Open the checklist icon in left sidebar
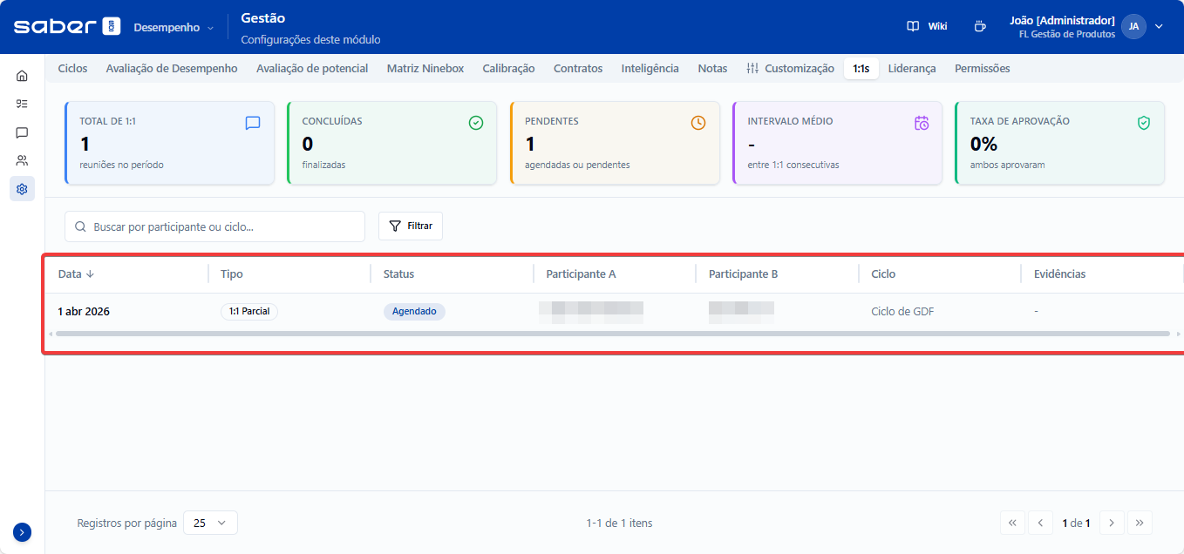Image resolution: width=1184 pixels, height=554 pixels. (22, 104)
